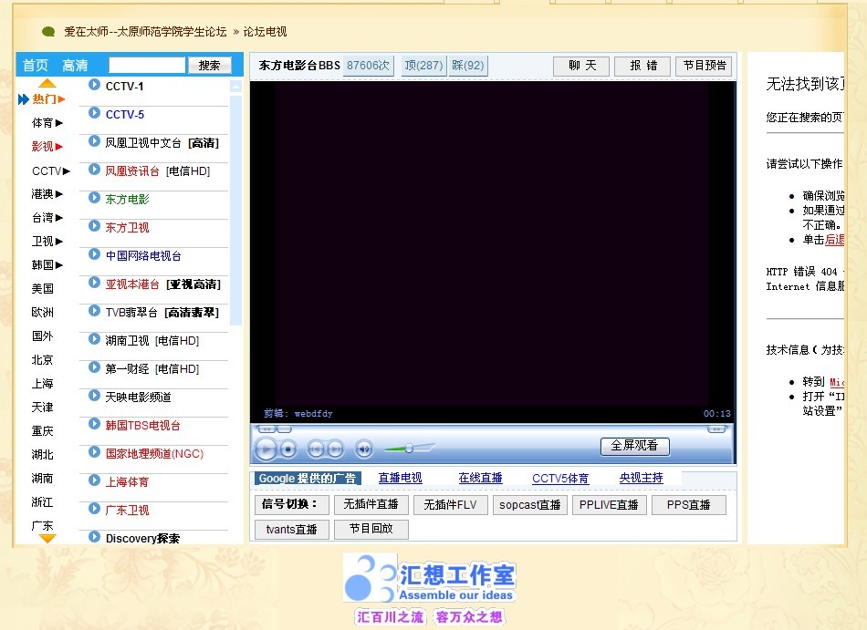Image resolution: width=867 pixels, height=630 pixels.
Task: Click the play icon beside 凤凰资讯台
Action: [x=95, y=170]
